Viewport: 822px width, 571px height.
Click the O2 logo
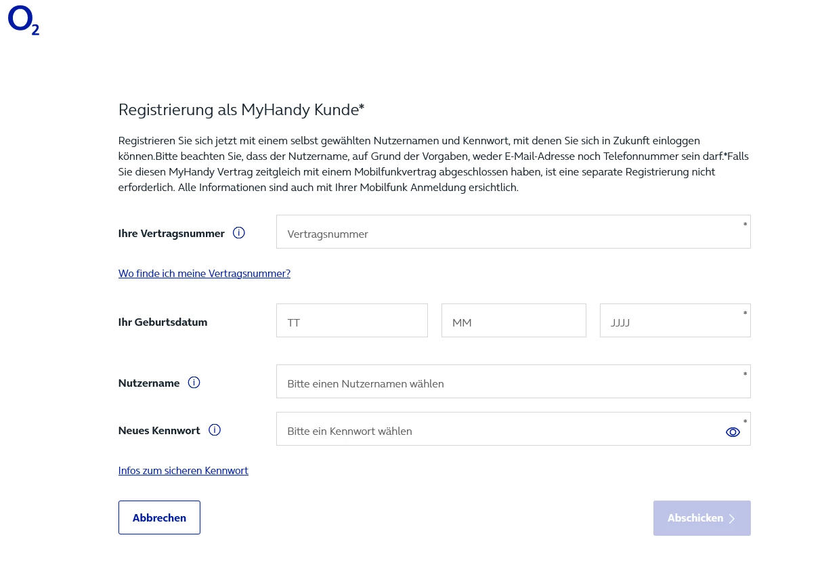pos(23,20)
